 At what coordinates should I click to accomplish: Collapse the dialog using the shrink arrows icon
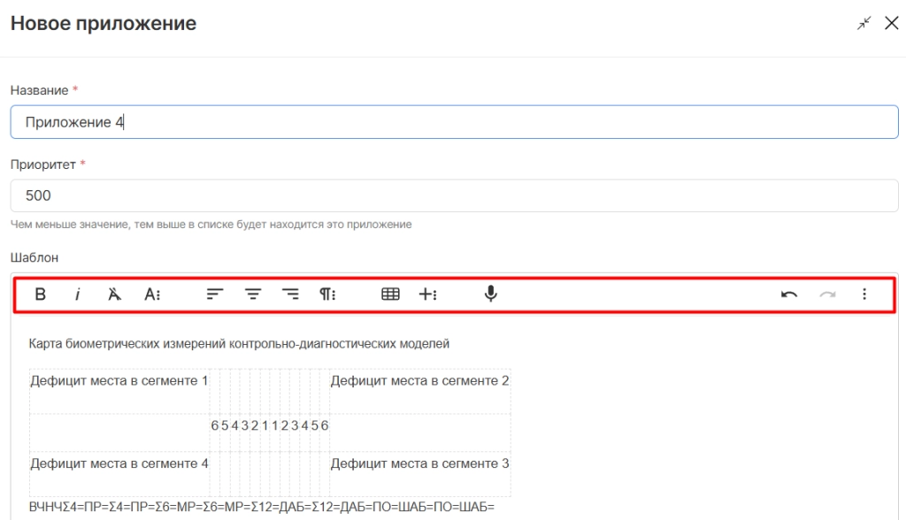(864, 24)
